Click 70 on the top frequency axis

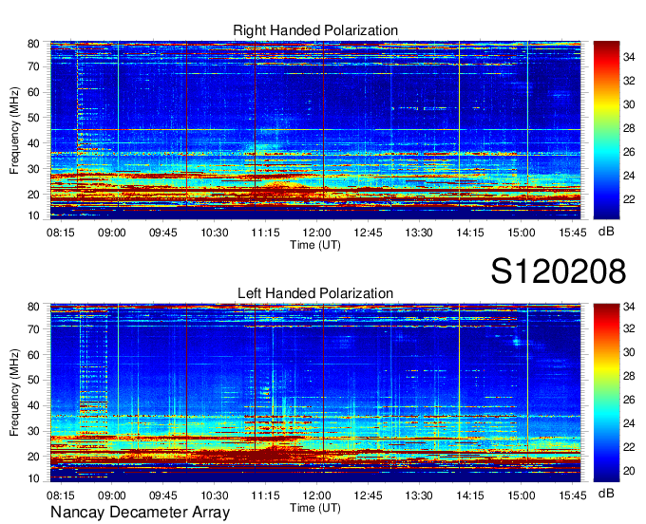click(33, 66)
